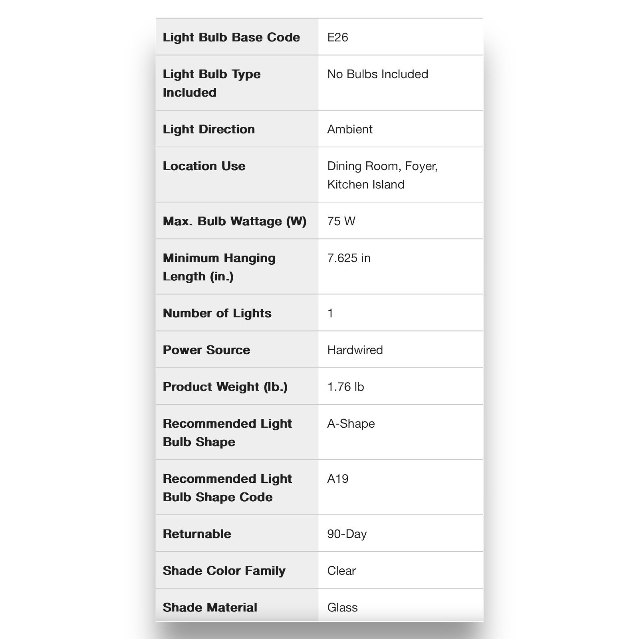This screenshot has height=639, width=639.
Task: Select the 75 W value
Action: click(341, 221)
